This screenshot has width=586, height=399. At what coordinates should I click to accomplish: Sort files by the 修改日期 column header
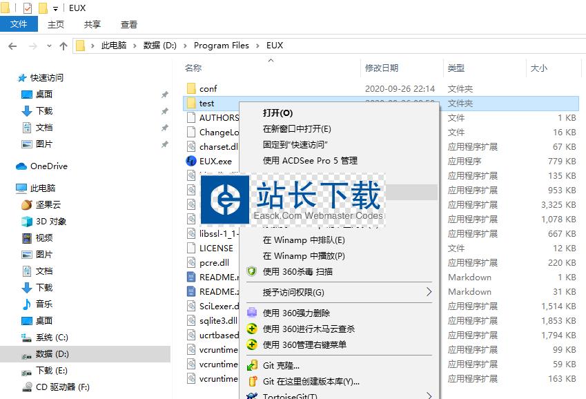tap(382, 68)
